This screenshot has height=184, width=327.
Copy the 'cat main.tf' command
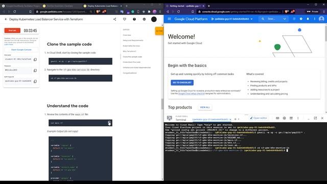pos(109,123)
